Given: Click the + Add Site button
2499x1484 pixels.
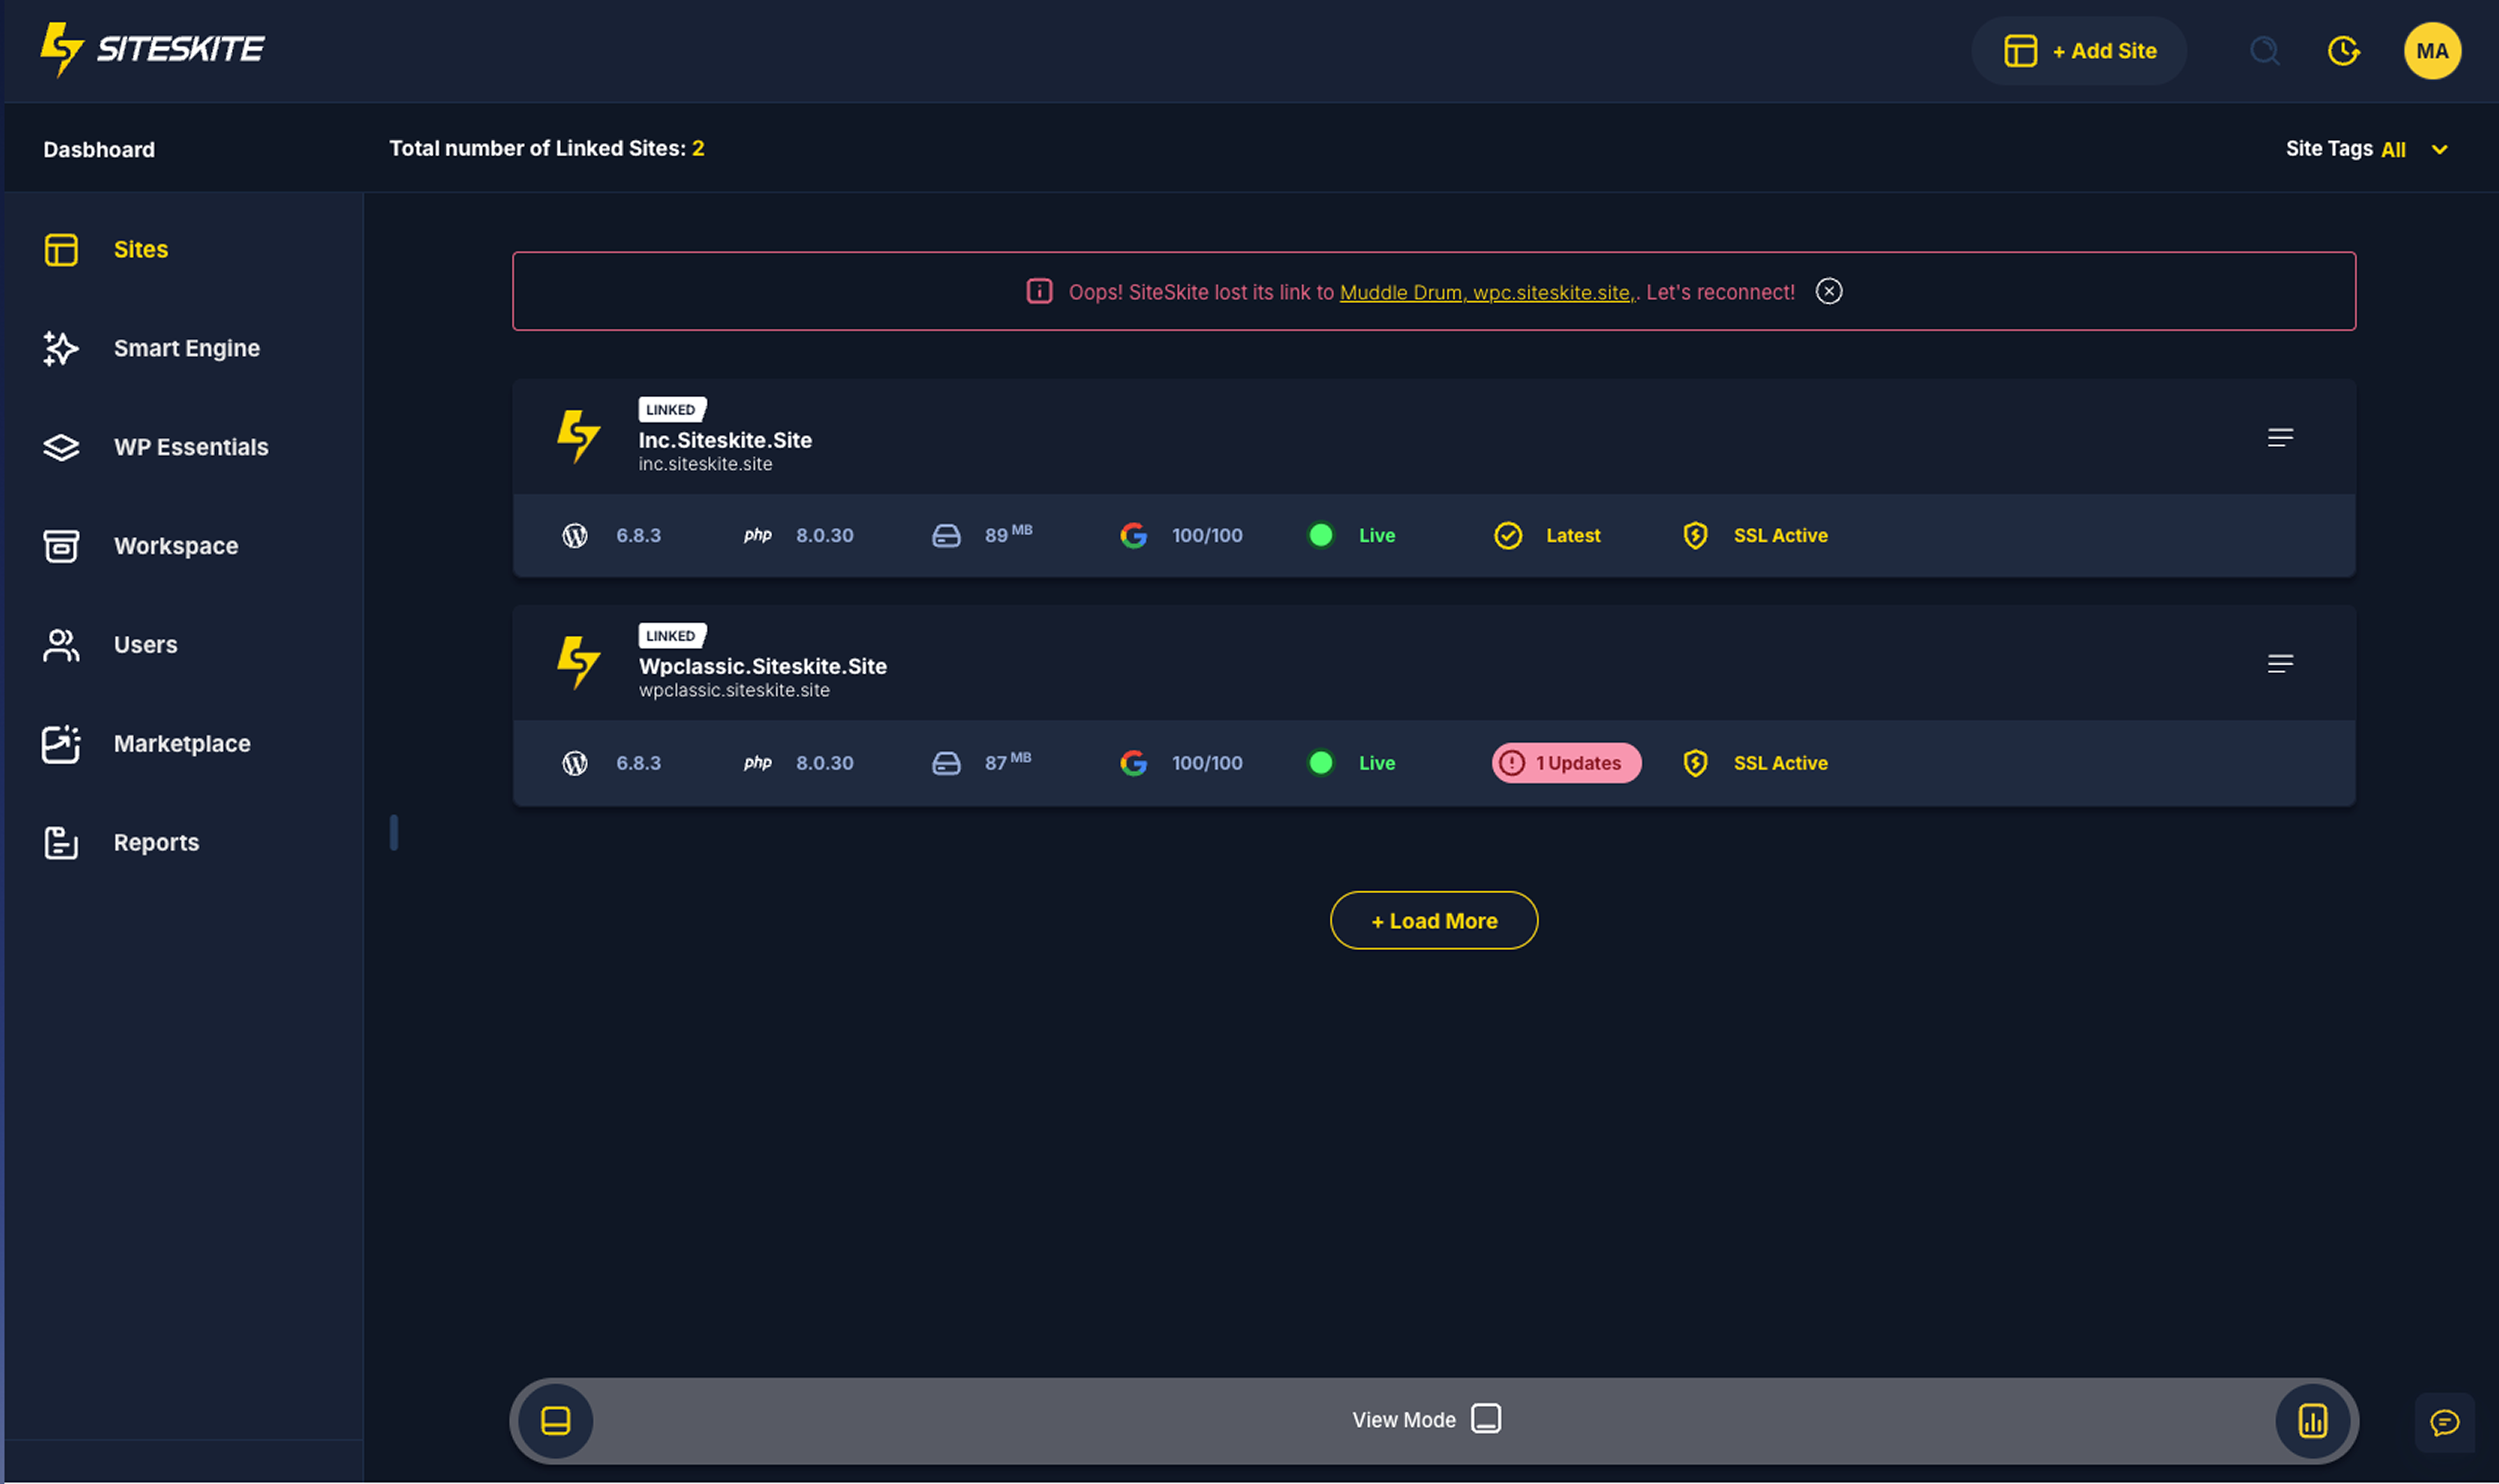Looking at the screenshot, I should coord(2080,51).
